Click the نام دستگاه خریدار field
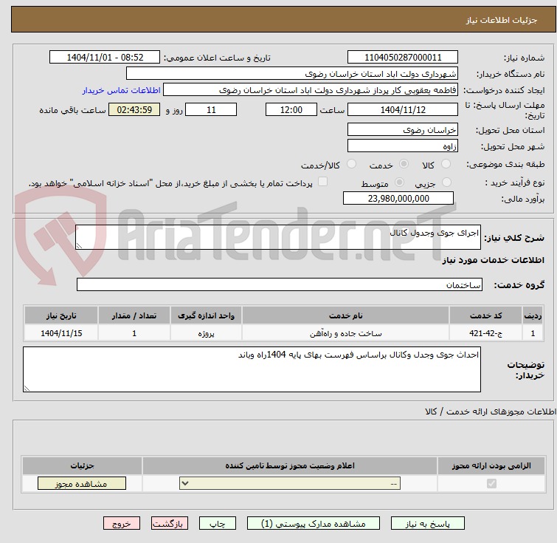 pyautogui.click(x=292, y=74)
